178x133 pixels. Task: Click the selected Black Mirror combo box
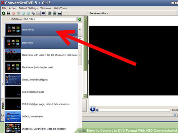coord(41,30)
